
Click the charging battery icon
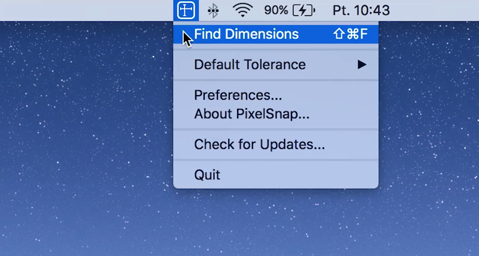pos(304,10)
